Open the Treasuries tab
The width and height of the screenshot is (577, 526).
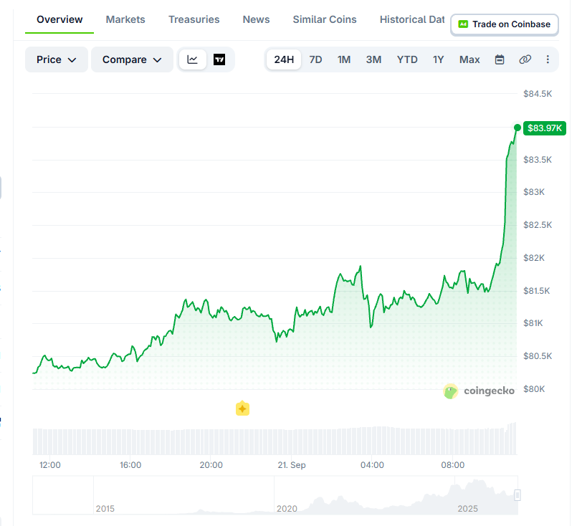[x=194, y=19]
